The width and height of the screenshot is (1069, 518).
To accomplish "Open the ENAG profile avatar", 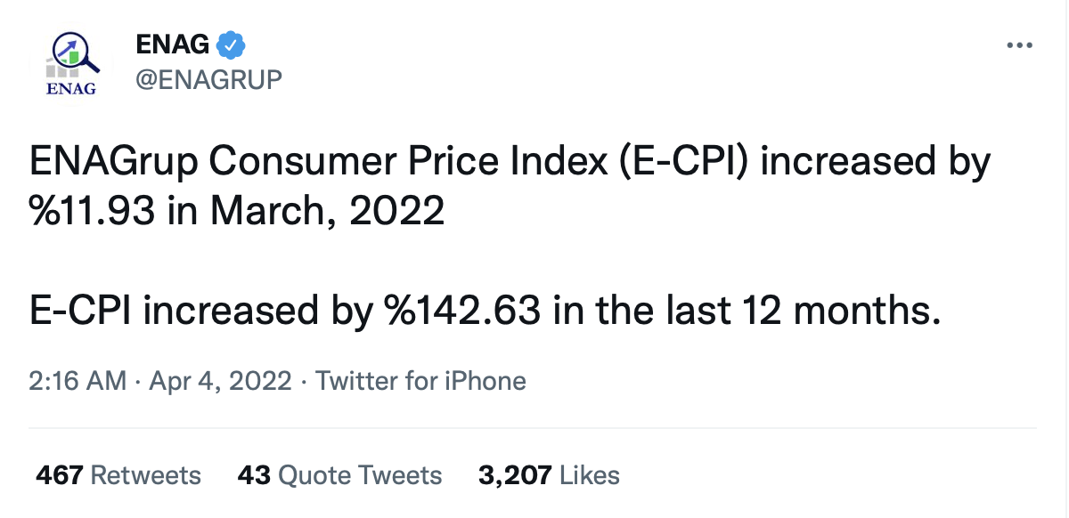I will click(x=70, y=62).
